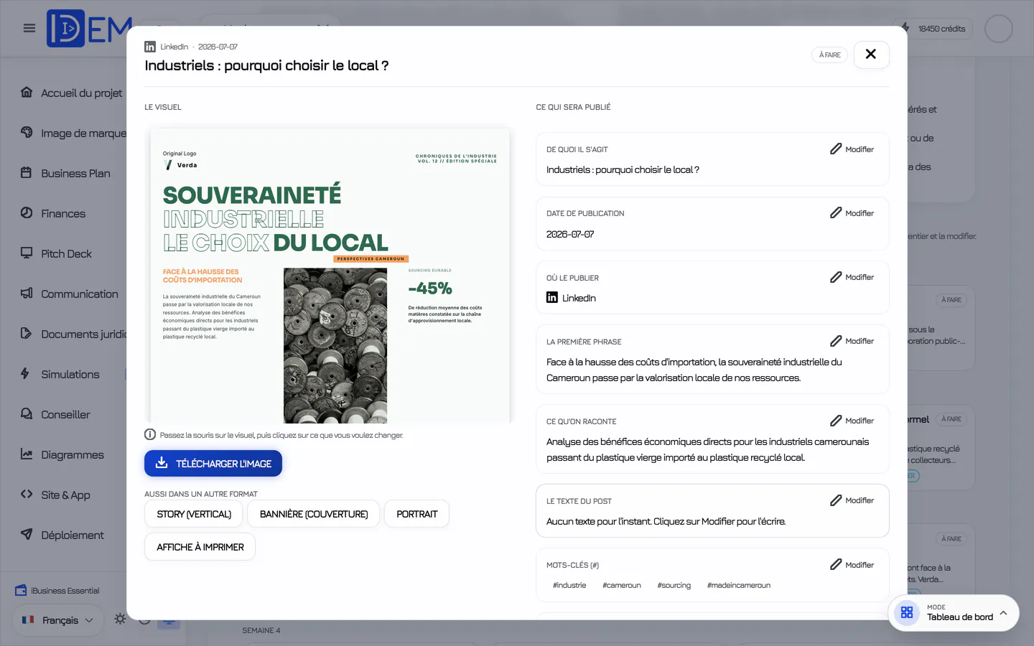1034x646 pixels.
Task: Modifier the Ce qu'on raconte field
Action: point(852,421)
